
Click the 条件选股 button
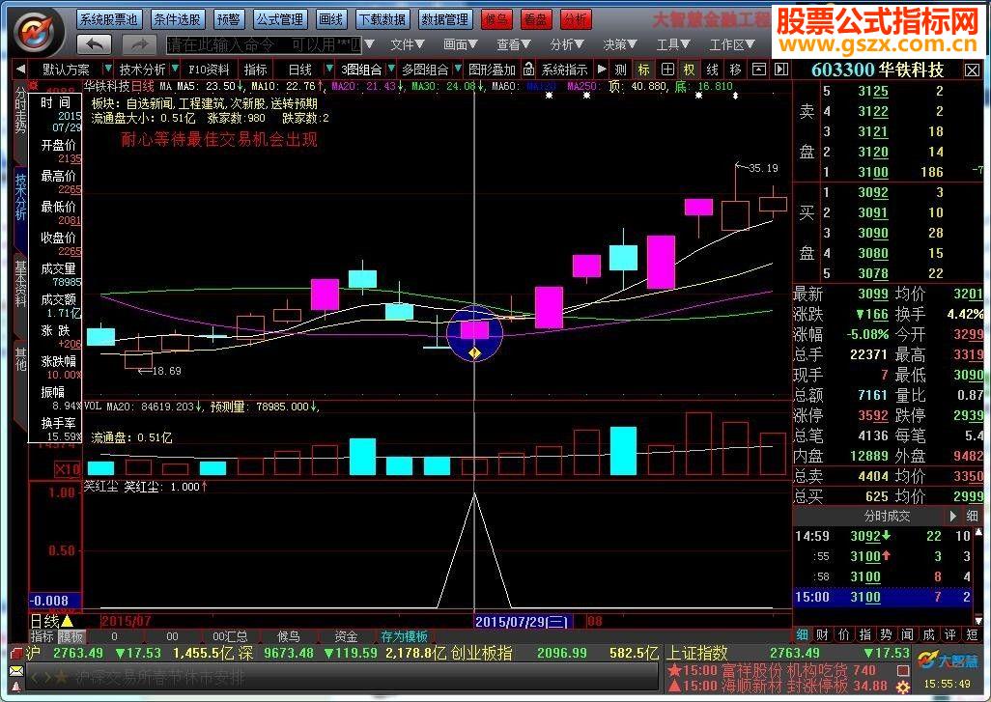click(177, 19)
